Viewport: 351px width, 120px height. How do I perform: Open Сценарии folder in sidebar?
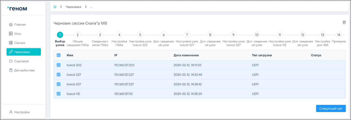[21, 61]
